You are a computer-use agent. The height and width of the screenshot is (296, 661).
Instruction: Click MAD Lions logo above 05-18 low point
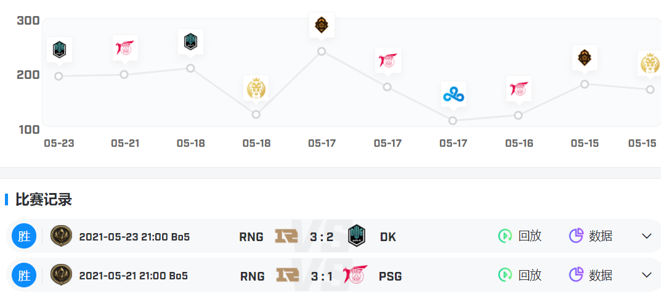256,88
